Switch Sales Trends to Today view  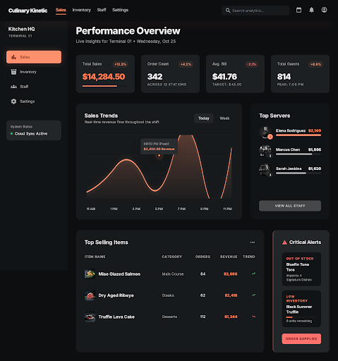tap(204, 118)
